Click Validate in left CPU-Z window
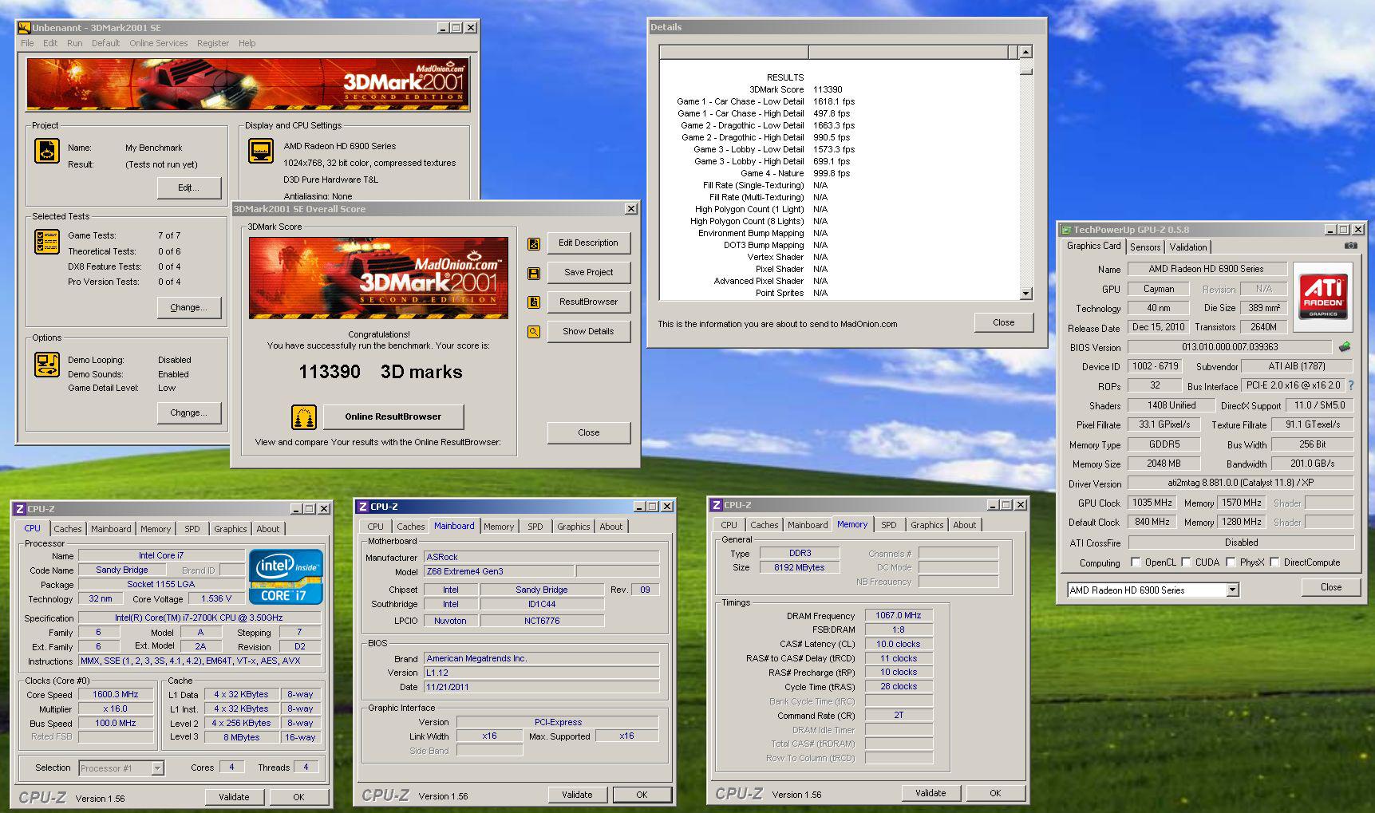 234,797
